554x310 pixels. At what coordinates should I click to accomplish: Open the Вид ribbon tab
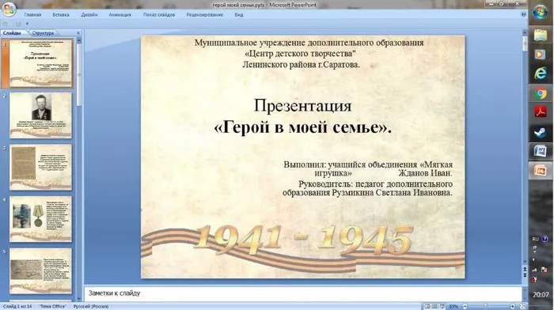tap(239, 15)
